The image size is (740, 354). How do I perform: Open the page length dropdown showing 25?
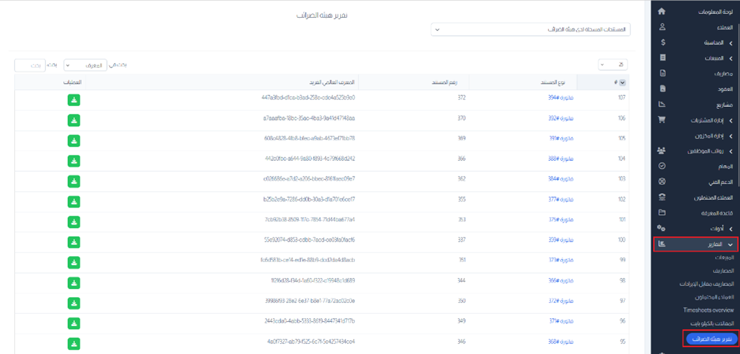(612, 65)
